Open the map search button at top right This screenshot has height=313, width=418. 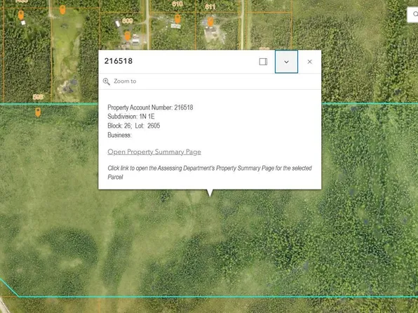tap(414, 15)
